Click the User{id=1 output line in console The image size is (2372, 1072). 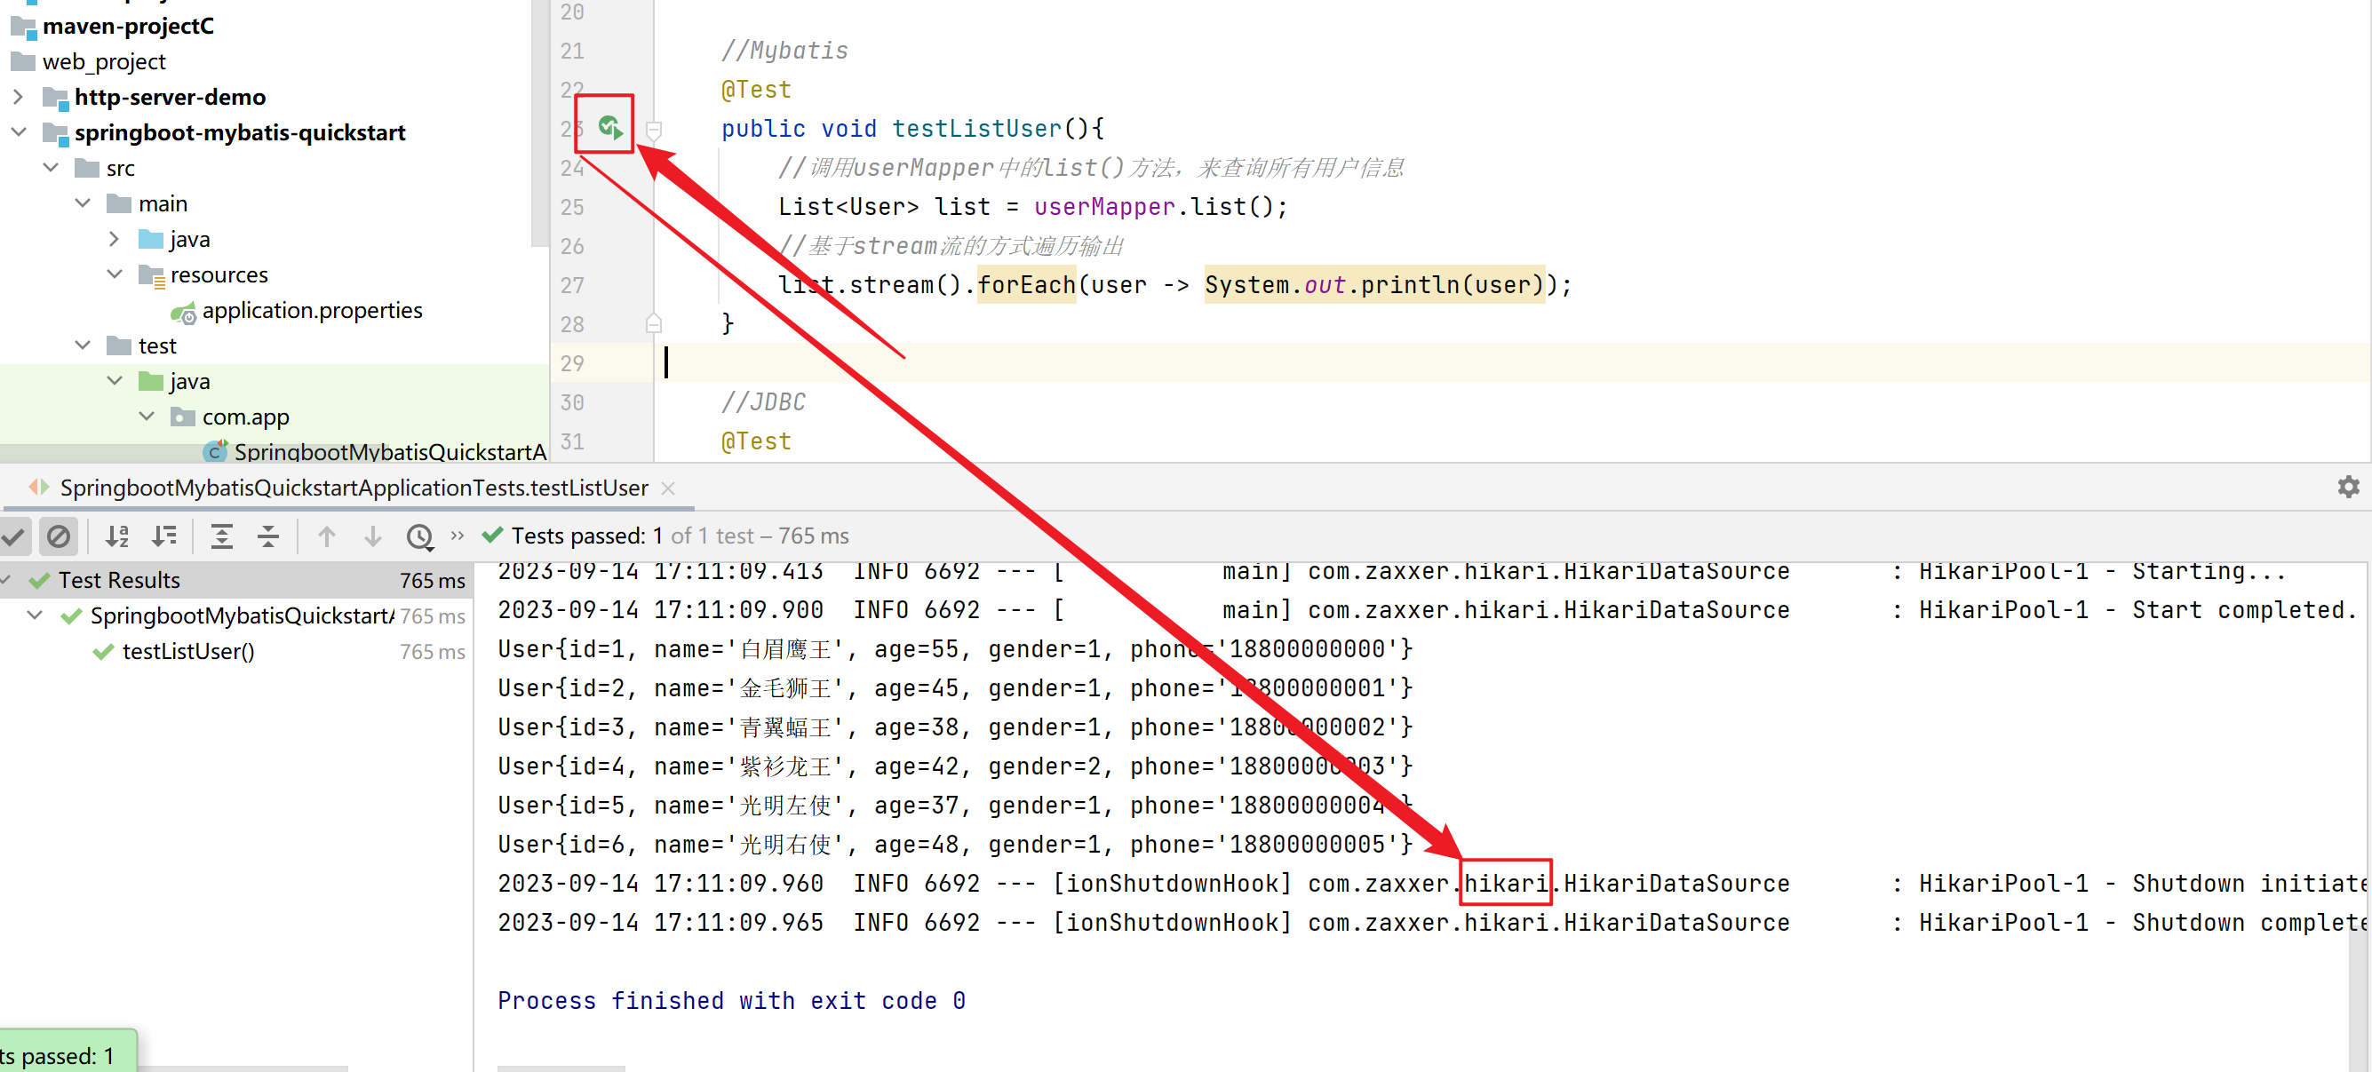tap(955, 648)
